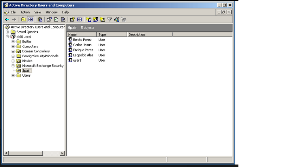Expand the ForeignSecurityPrincipals node

pos(13,56)
